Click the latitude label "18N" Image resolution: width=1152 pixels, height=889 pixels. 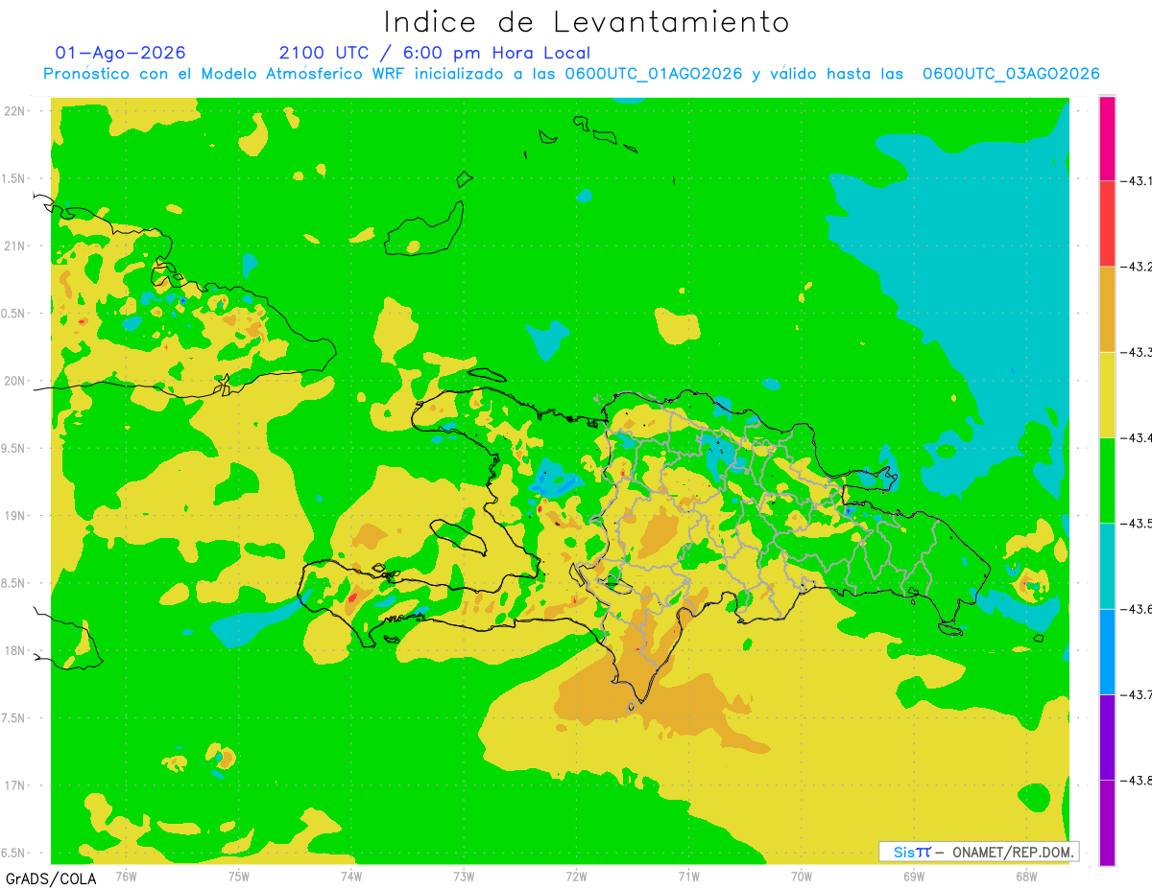coord(15,650)
